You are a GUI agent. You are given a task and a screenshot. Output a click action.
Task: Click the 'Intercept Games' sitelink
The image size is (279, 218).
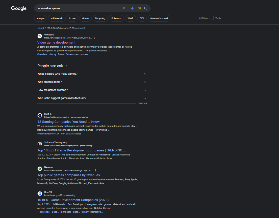pos(46,134)
